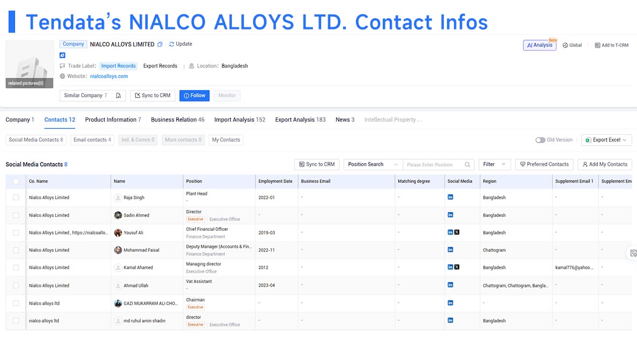
Task: Open the My Contacts filter chip
Action: click(x=226, y=140)
